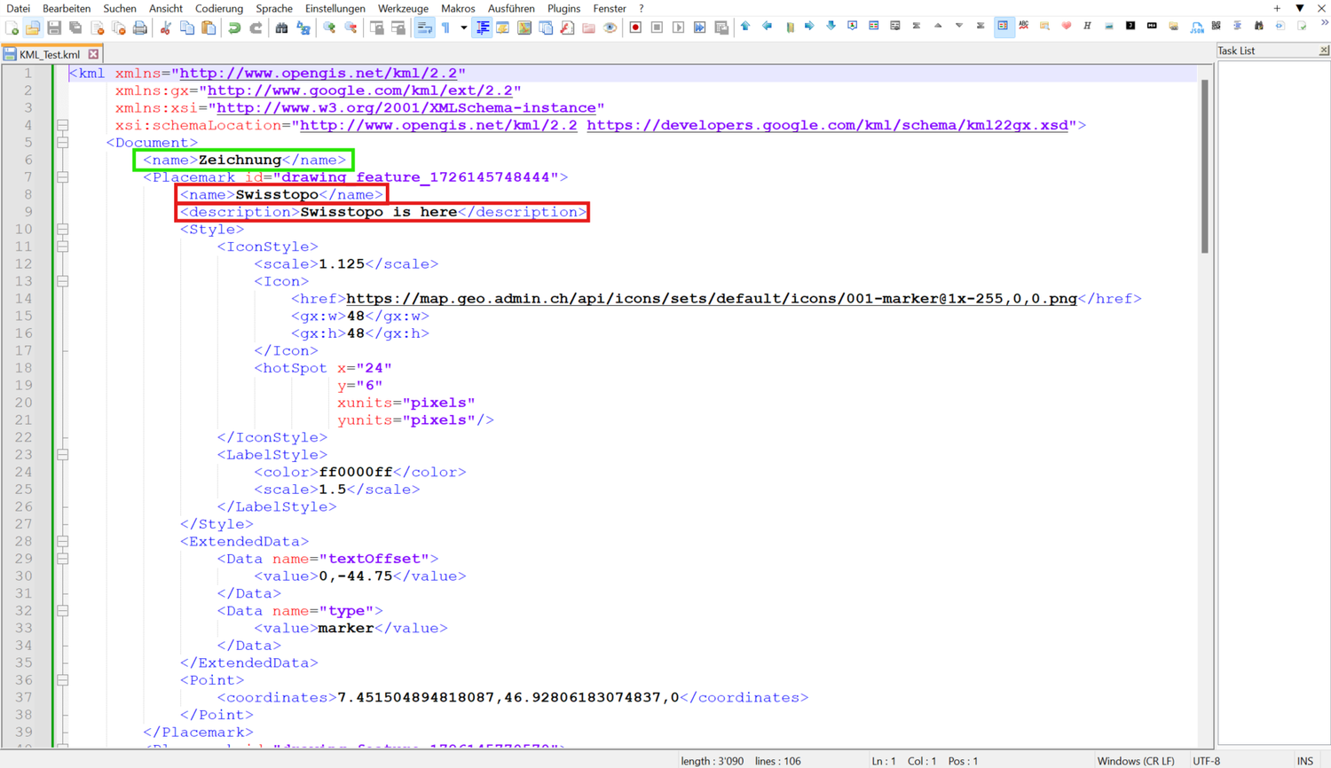This screenshot has width=1331, height=768.
Task: Close the KML_Test.kml tab
Action: click(94, 54)
